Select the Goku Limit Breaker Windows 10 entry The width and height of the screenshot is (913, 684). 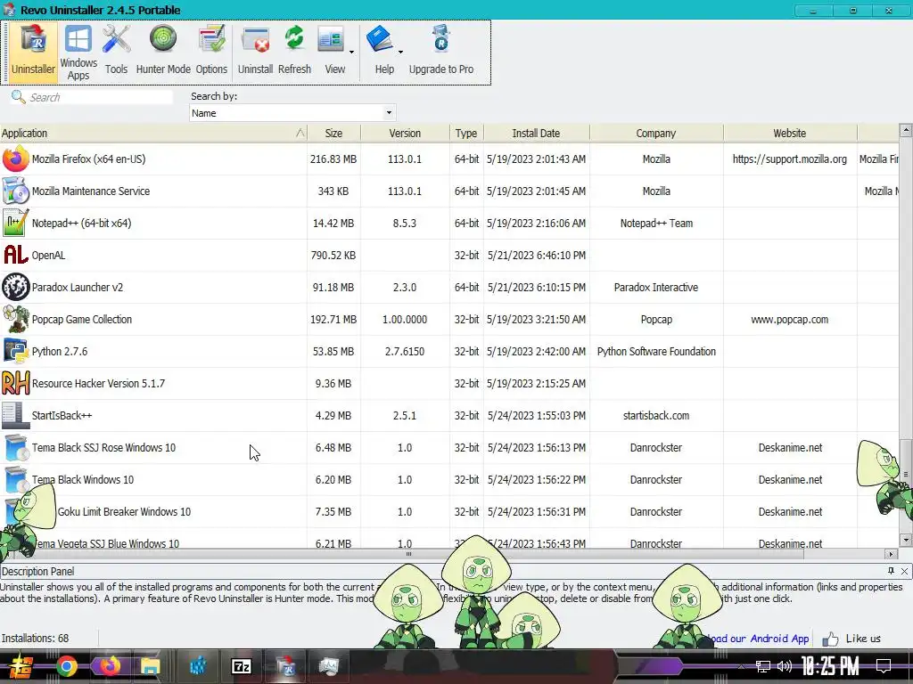point(124,511)
